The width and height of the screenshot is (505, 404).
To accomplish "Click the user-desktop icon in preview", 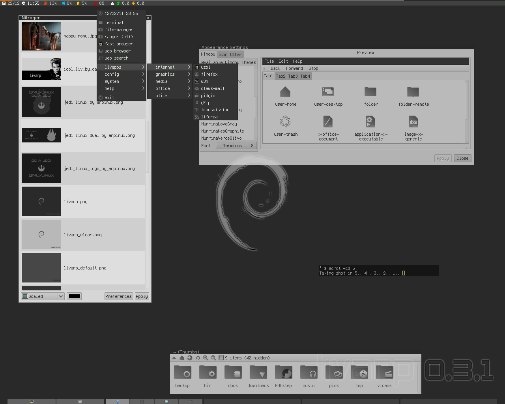I will pyautogui.click(x=328, y=92).
